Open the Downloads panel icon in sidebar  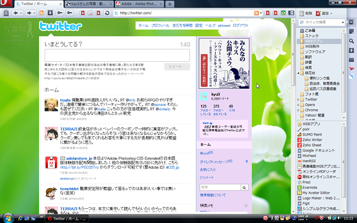click(x=351, y=50)
